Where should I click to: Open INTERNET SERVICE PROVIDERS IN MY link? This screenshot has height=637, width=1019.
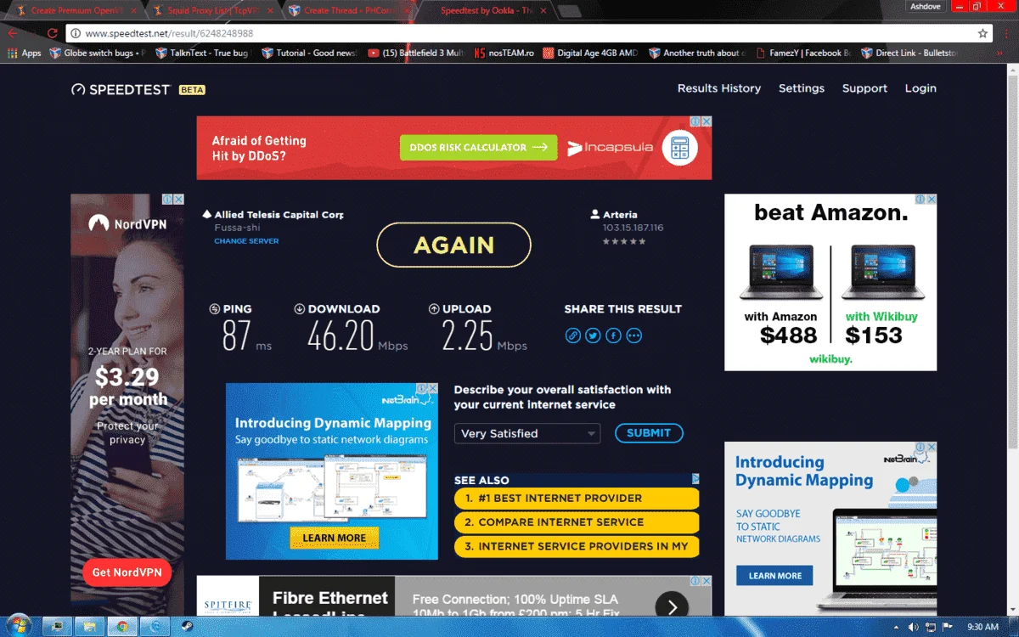(x=577, y=546)
